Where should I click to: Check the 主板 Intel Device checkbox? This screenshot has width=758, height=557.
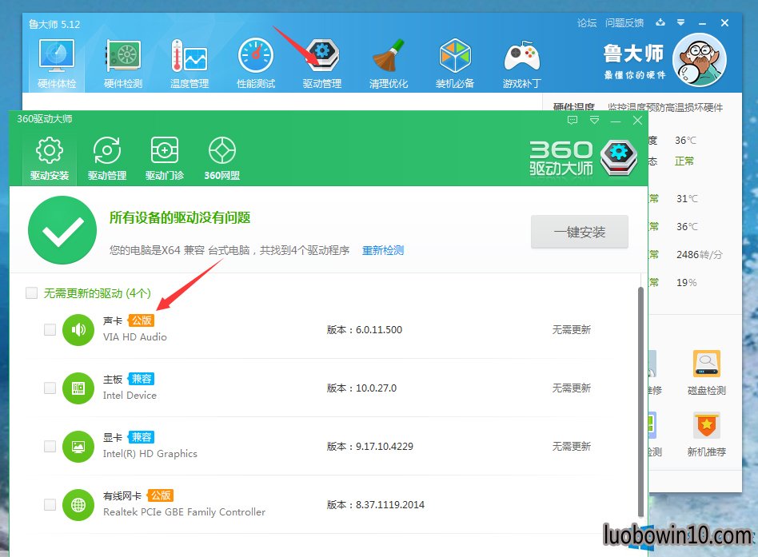(x=50, y=388)
